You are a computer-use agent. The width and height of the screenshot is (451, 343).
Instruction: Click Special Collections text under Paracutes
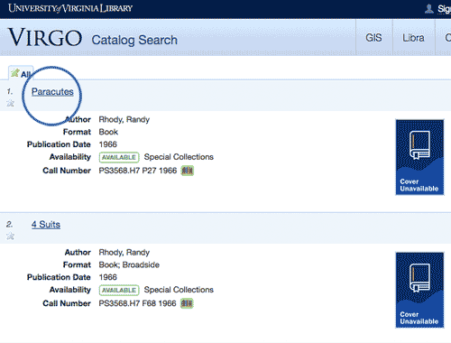(179, 157)
